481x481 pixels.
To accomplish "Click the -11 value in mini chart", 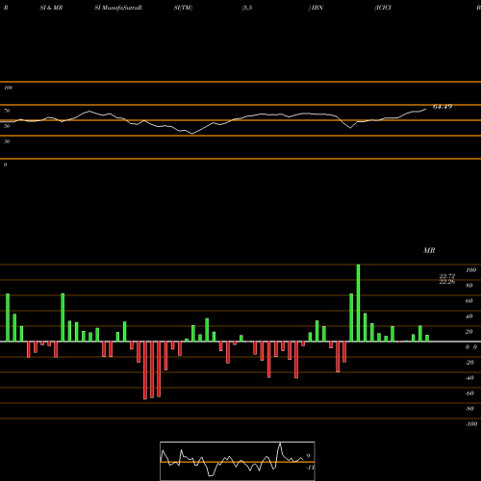I will point(310,468).
